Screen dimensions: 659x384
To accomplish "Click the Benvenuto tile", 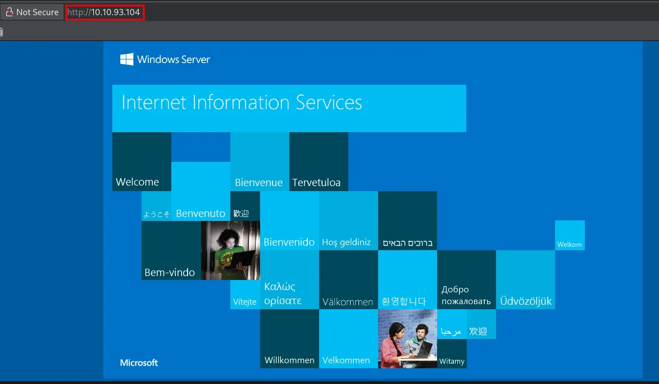I will point(200,192).
